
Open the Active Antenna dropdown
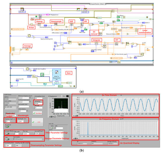pos(23,111)
